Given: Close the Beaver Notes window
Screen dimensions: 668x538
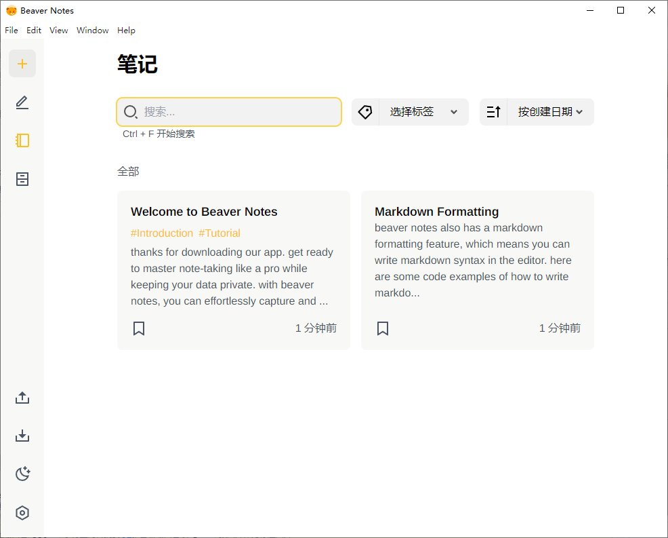Looking at the screenshot, I should click(x=652, y=11).
